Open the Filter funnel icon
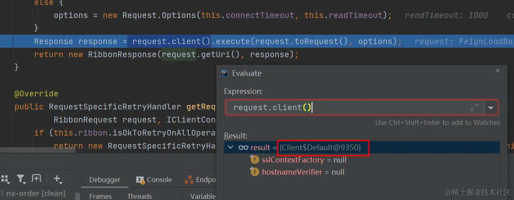 pos(21,179)
